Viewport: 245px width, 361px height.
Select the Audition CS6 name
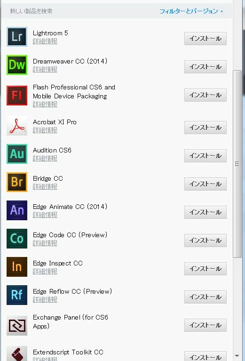pyautogui.click(x=52, y=150)
